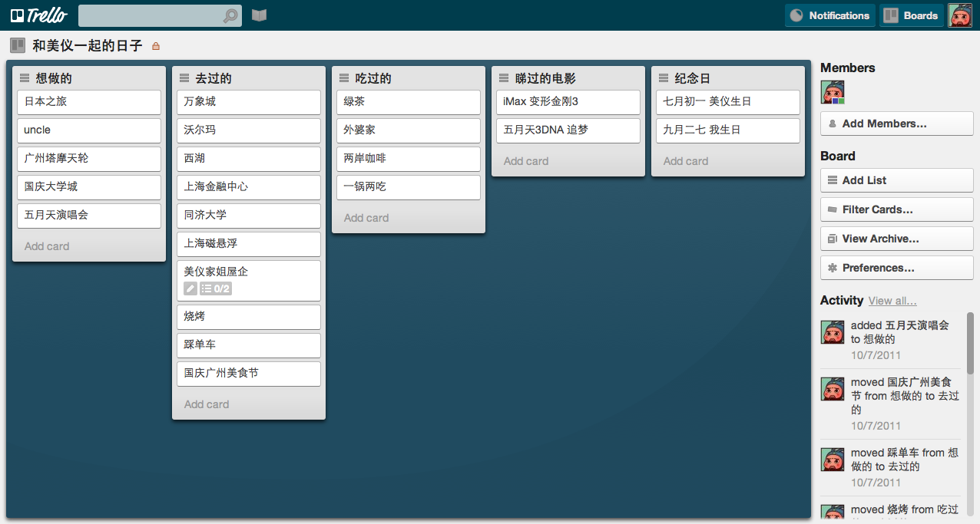Click Add Members button

pyautogui.click(x=896, y=124)
